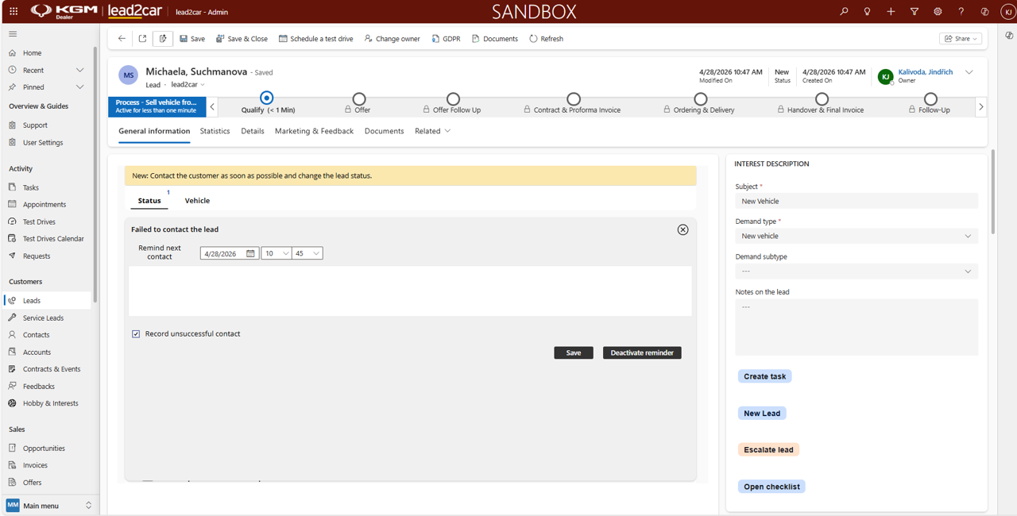Open the calendar picker for reminder date

(x=250, y=253)
